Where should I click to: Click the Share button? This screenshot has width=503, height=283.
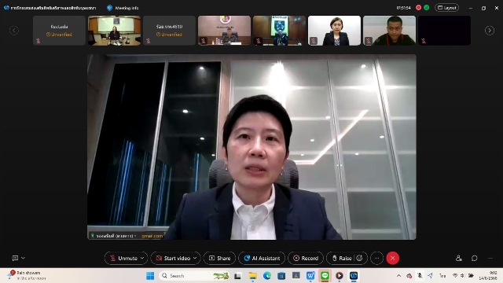tap(220, 258)
